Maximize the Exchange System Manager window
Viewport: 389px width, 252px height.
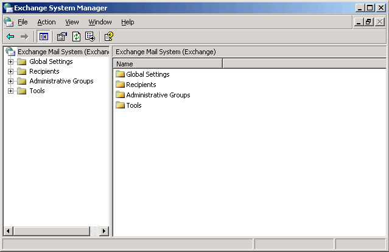click(370, 8)
